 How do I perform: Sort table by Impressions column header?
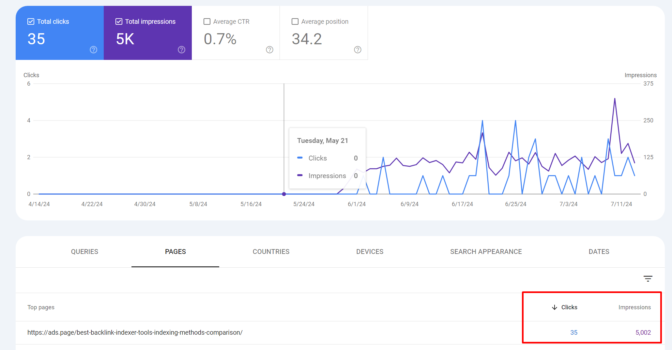(634, 307)
